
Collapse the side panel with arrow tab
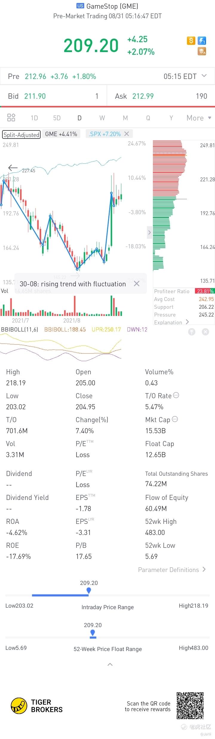point(150,232)
